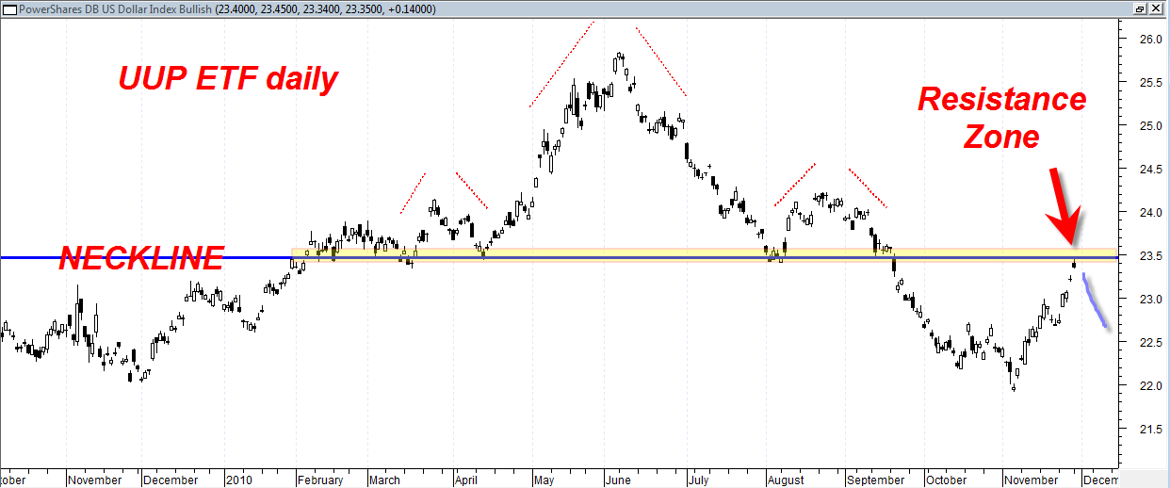This screenshot has width=1170, height=488.
Task: Restore down the chart window
Action: 1141,8
